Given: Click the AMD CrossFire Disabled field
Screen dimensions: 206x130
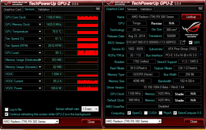Looking at the screenshot, I should click(164, 106).
